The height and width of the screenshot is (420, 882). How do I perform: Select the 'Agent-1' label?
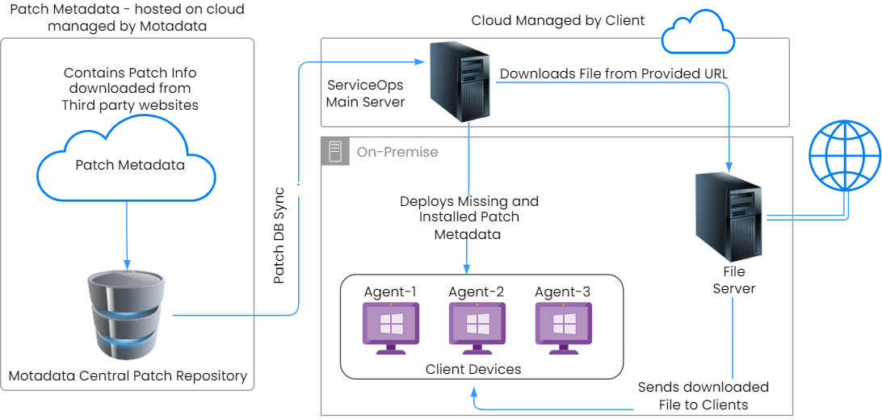point(390,292)
